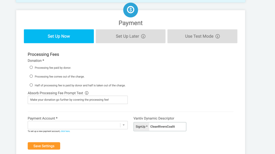The height and width of the screenshot is (154, 275).
Task: Click the Save Settings button
Action: tap(44, 146)
